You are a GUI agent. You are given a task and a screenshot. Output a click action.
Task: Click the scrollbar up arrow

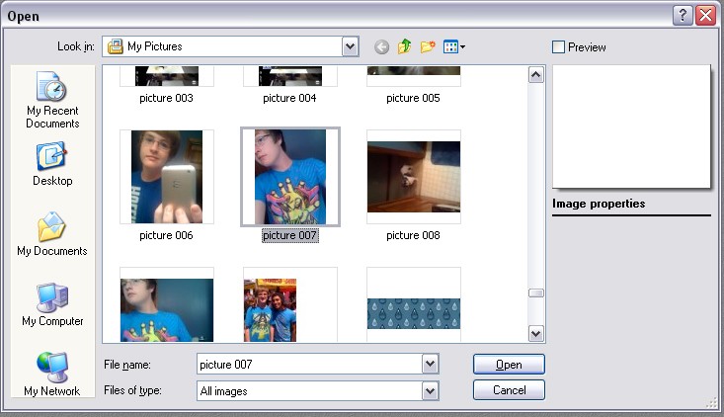tap(535, 75)
